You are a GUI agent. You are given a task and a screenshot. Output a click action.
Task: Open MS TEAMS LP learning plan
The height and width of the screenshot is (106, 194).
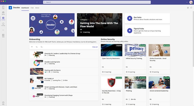pyautogui.click(x=64, y=79)
